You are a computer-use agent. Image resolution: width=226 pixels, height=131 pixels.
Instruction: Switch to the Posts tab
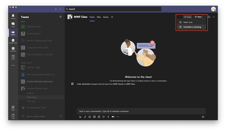click(92, 17)
